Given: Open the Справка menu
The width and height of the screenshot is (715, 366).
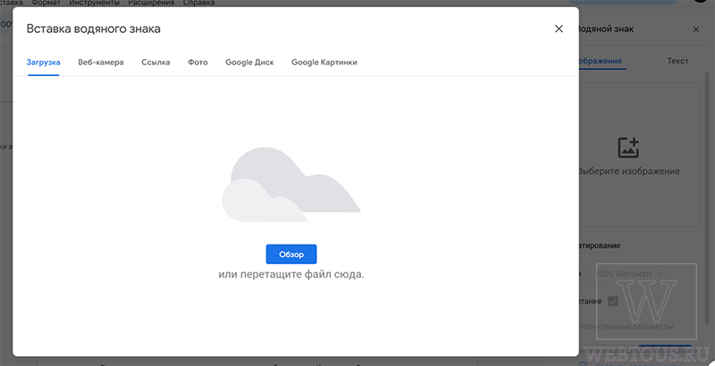Looking at the screenshot, I should pos(198,3).
